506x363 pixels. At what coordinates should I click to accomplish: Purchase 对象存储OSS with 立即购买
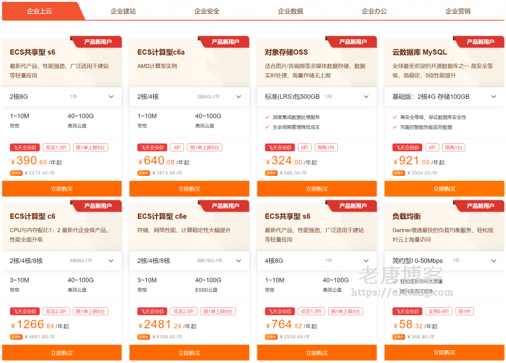point(317,189)
